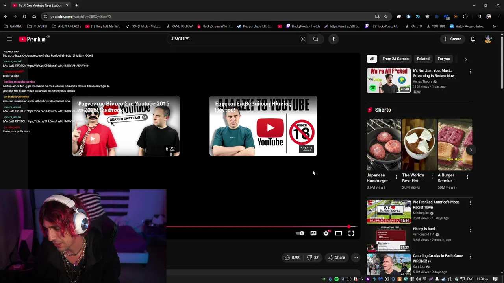Bookmark this page with the star

pyautogui.click(x=386, y=17)
